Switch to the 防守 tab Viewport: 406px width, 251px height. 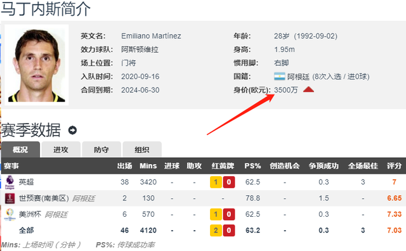point(101,150)
